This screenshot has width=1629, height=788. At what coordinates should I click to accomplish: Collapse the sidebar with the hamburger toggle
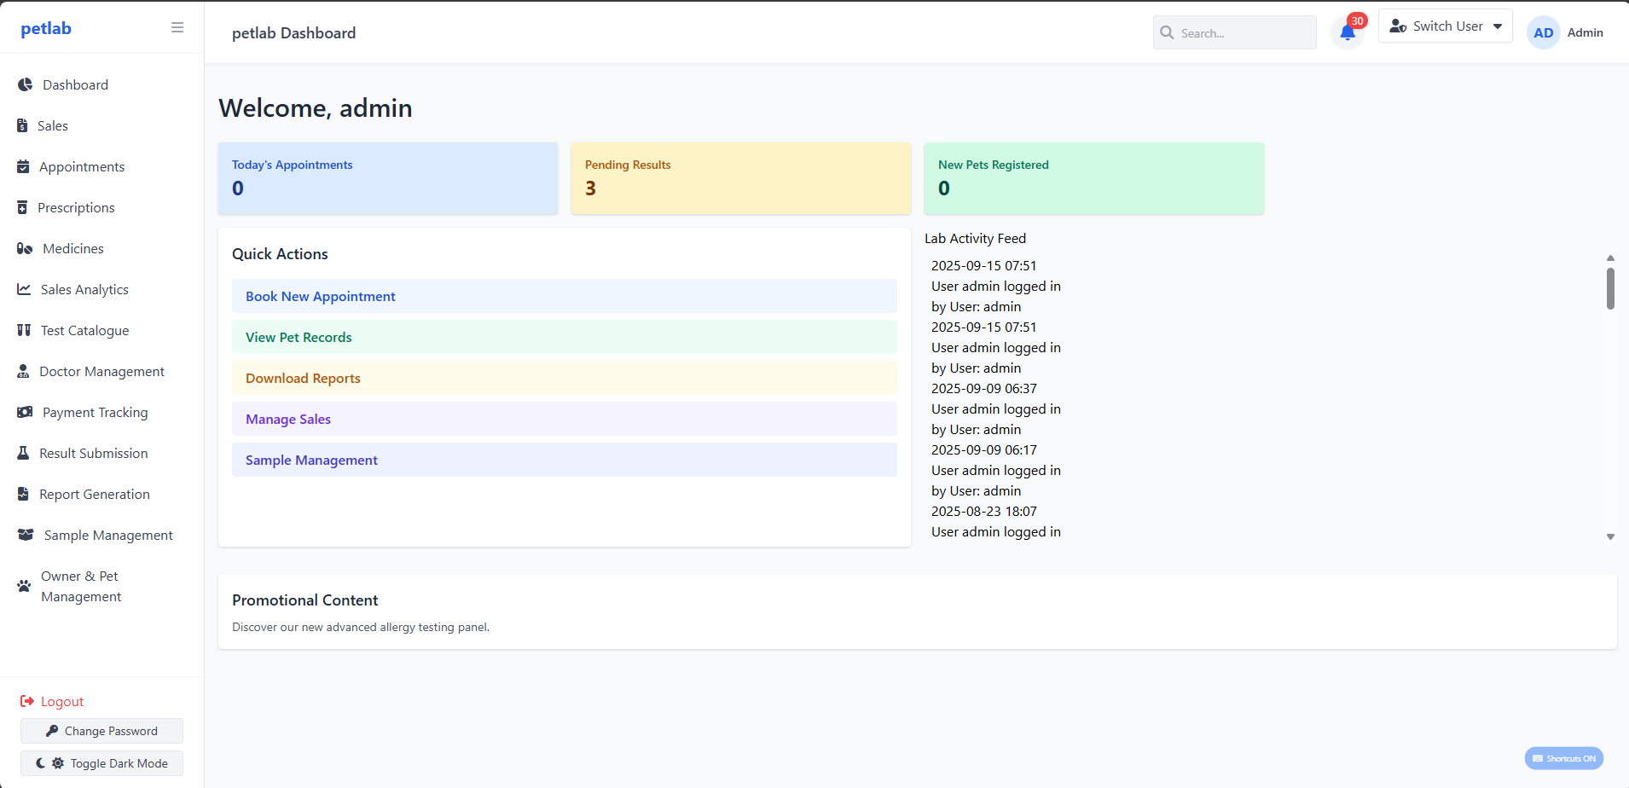click(177, 26)
